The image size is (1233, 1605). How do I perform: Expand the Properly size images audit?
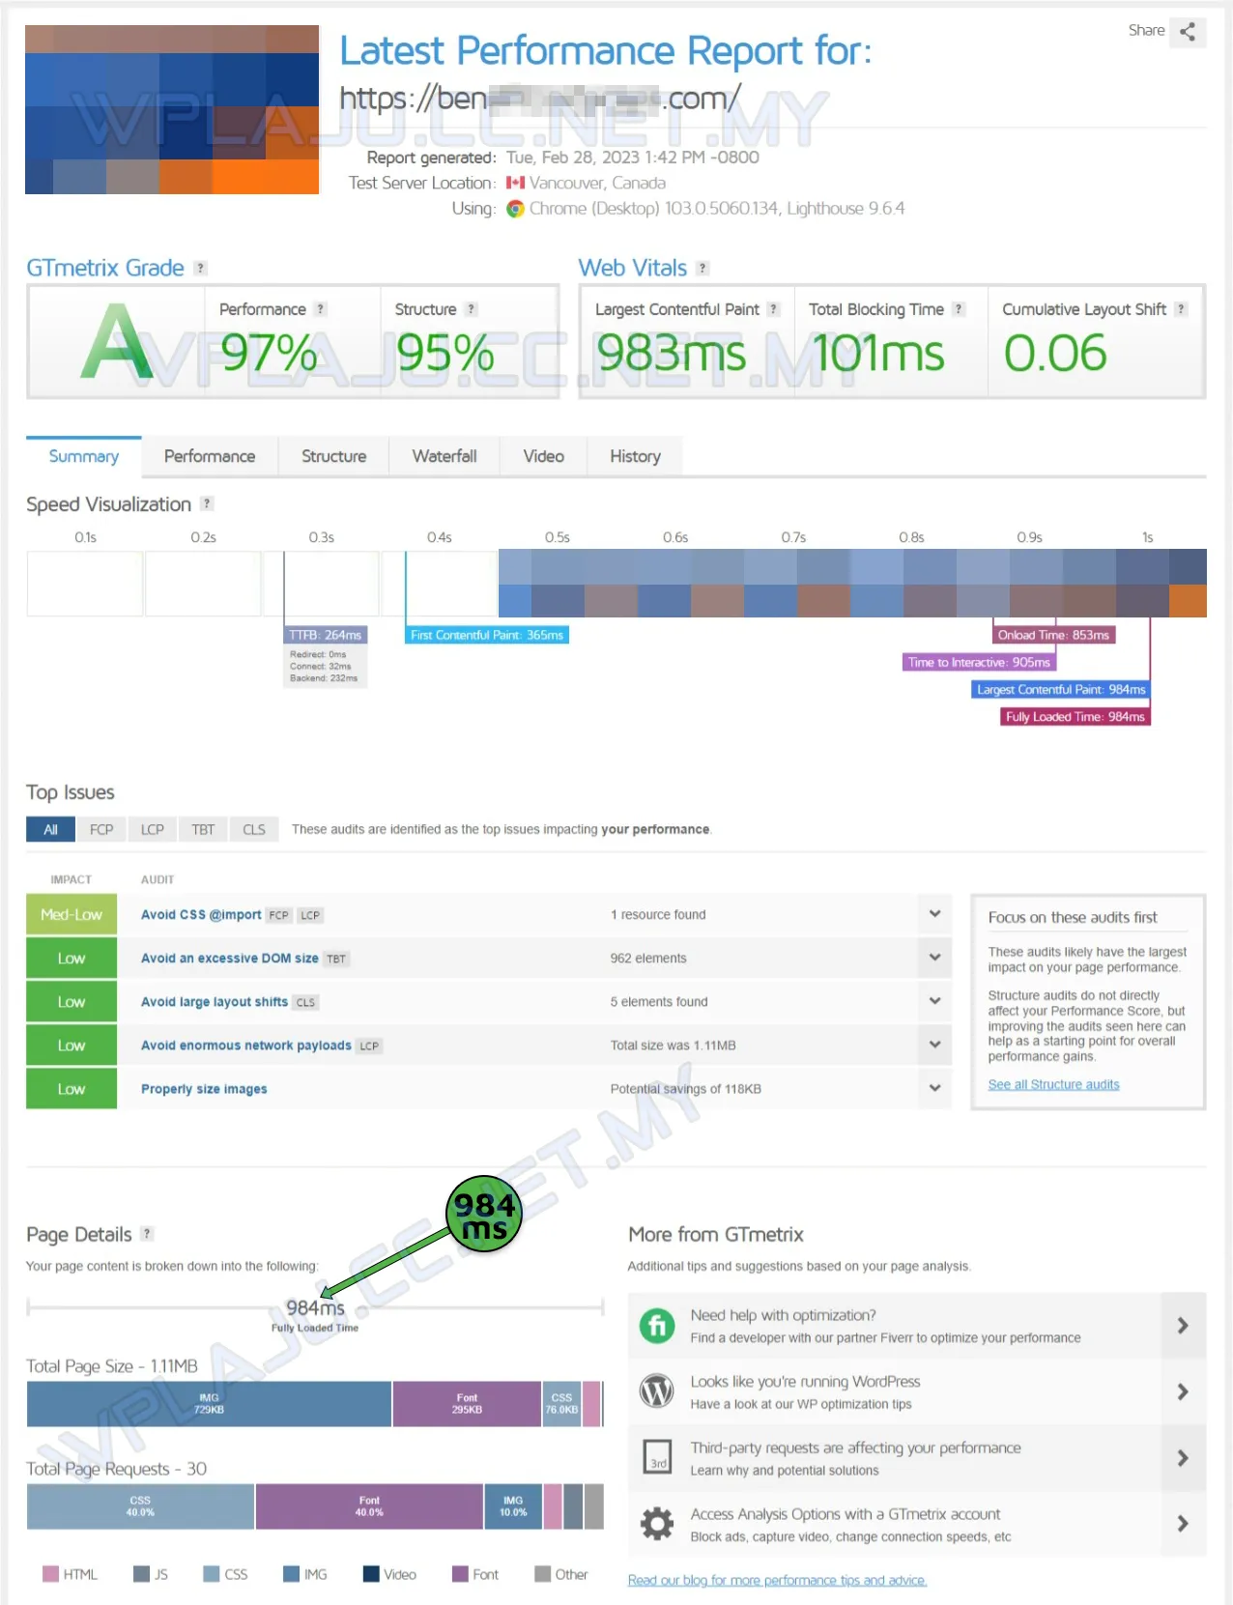(x=934, y=1088)
